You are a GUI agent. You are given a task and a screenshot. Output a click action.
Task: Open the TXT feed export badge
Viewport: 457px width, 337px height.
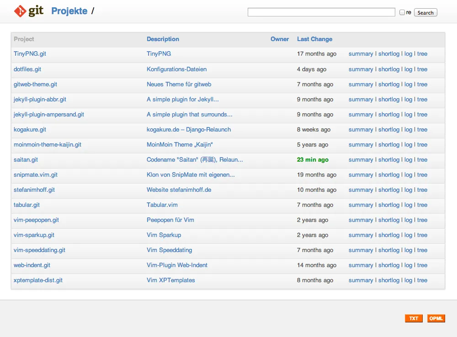coord(414,318)
